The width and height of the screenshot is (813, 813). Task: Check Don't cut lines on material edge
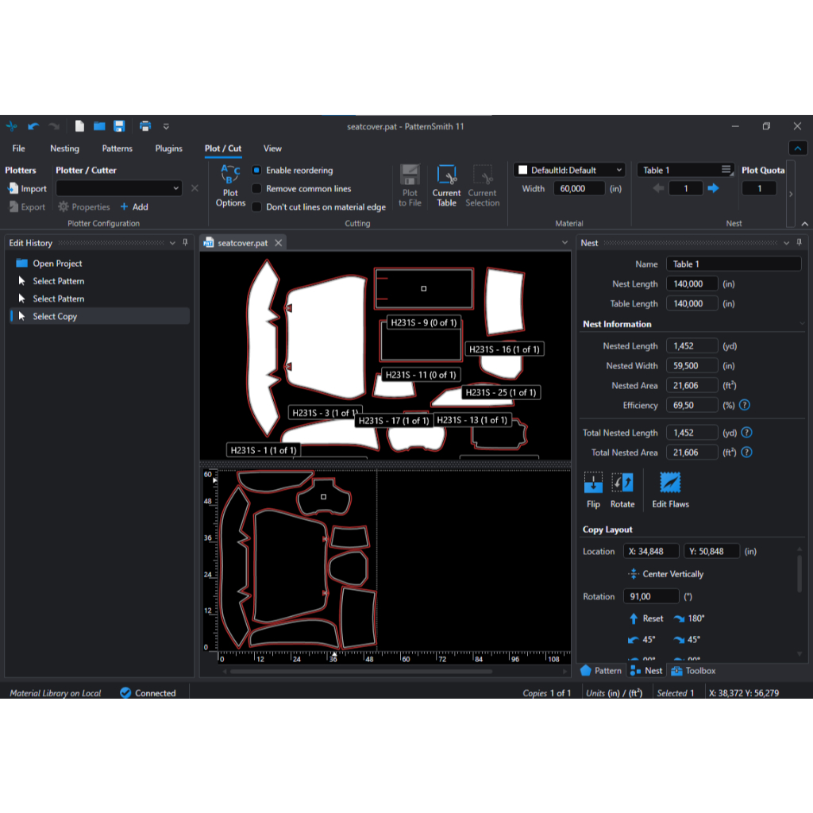click(x=256, y=207)
